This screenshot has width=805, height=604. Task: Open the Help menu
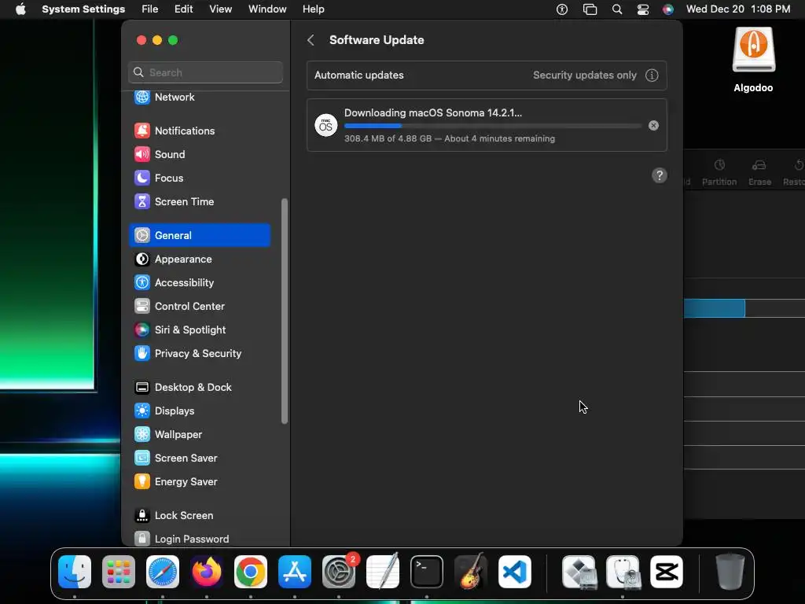point(313,9)
